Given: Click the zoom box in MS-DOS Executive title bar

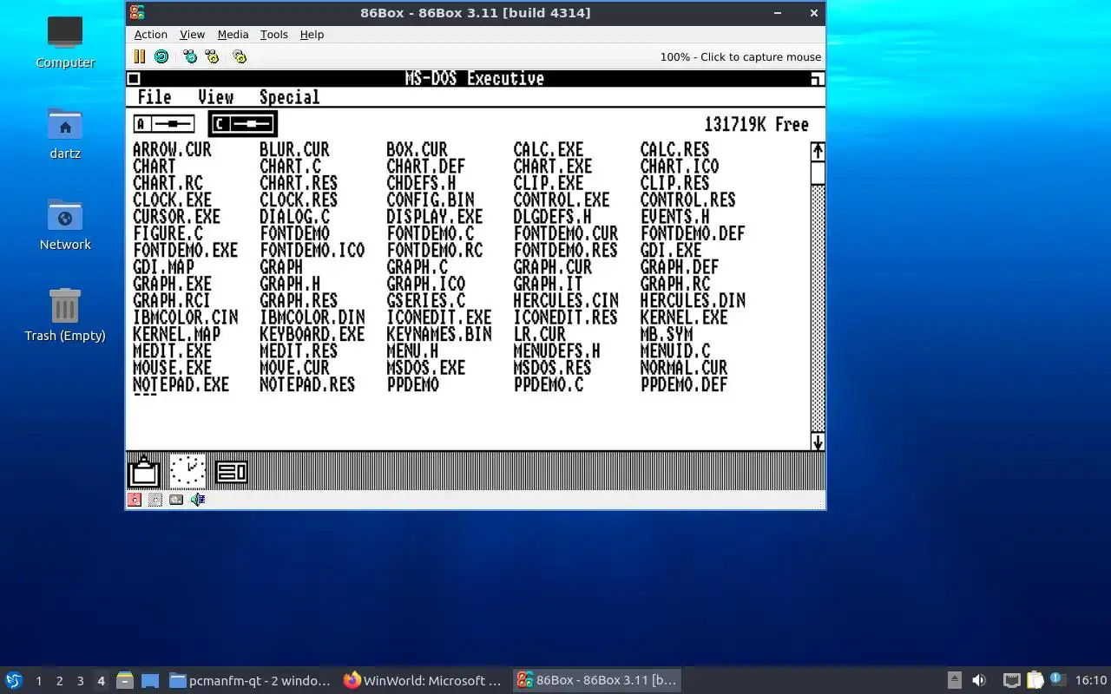Looking at the screenshot, I should 817,79.
